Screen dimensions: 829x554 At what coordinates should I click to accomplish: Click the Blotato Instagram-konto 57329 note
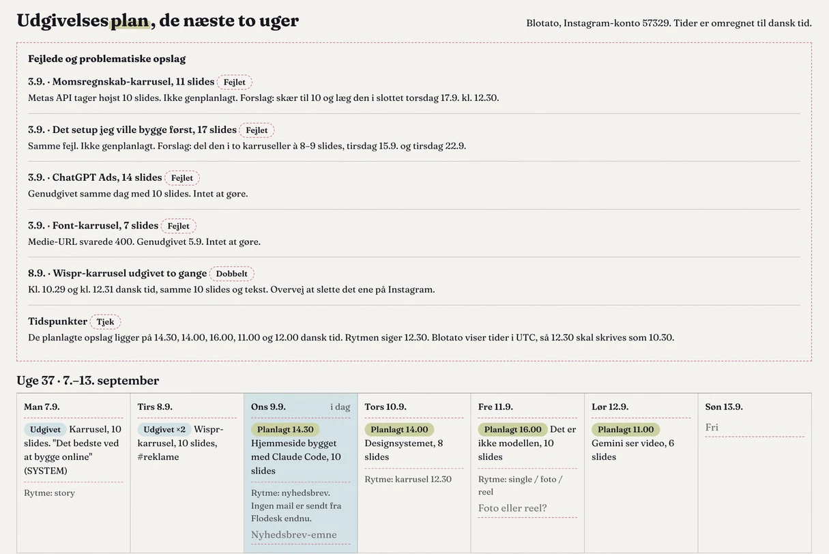tap(669, 23)
